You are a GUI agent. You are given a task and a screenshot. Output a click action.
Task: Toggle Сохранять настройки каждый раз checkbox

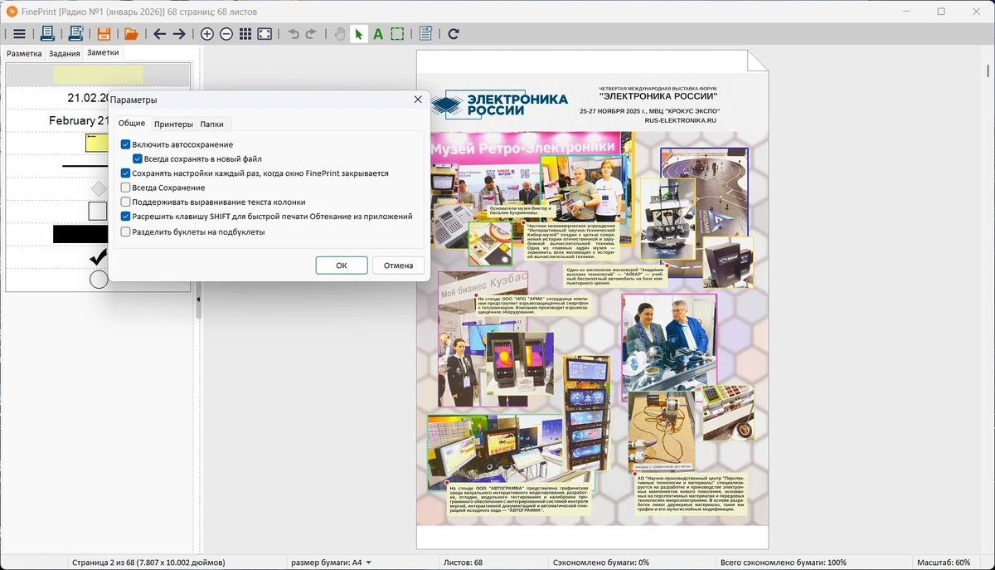(125, 173)
